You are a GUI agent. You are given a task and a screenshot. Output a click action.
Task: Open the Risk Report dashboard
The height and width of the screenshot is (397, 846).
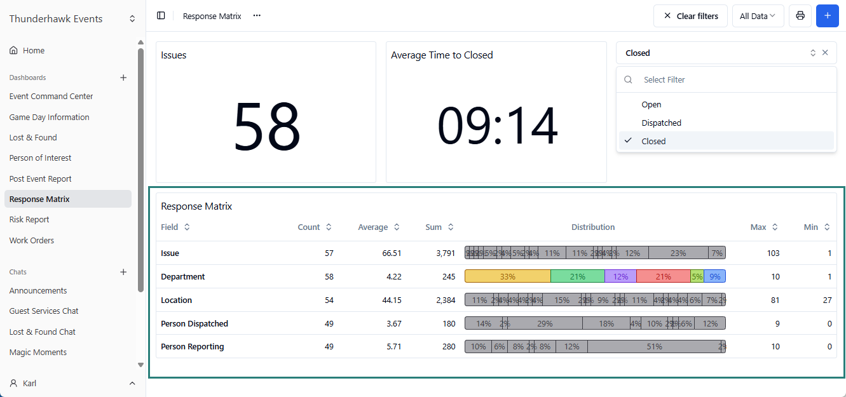(x=29, y=220)
